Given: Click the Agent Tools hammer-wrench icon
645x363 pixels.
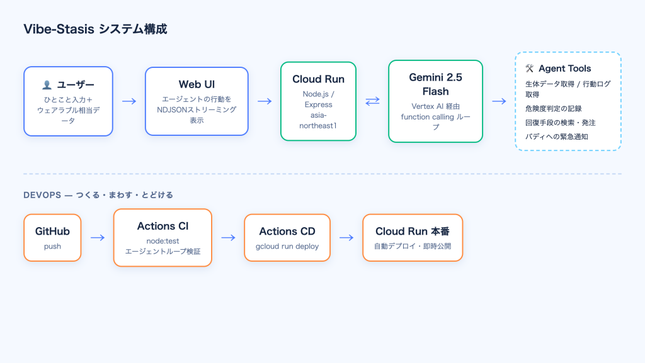Looking at the screenshot, I should pos(529,69).
